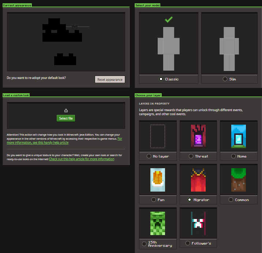Viewport: 262px width, 253px height.
Task: Click the Current appearance section header
Action: pos(17,5)
